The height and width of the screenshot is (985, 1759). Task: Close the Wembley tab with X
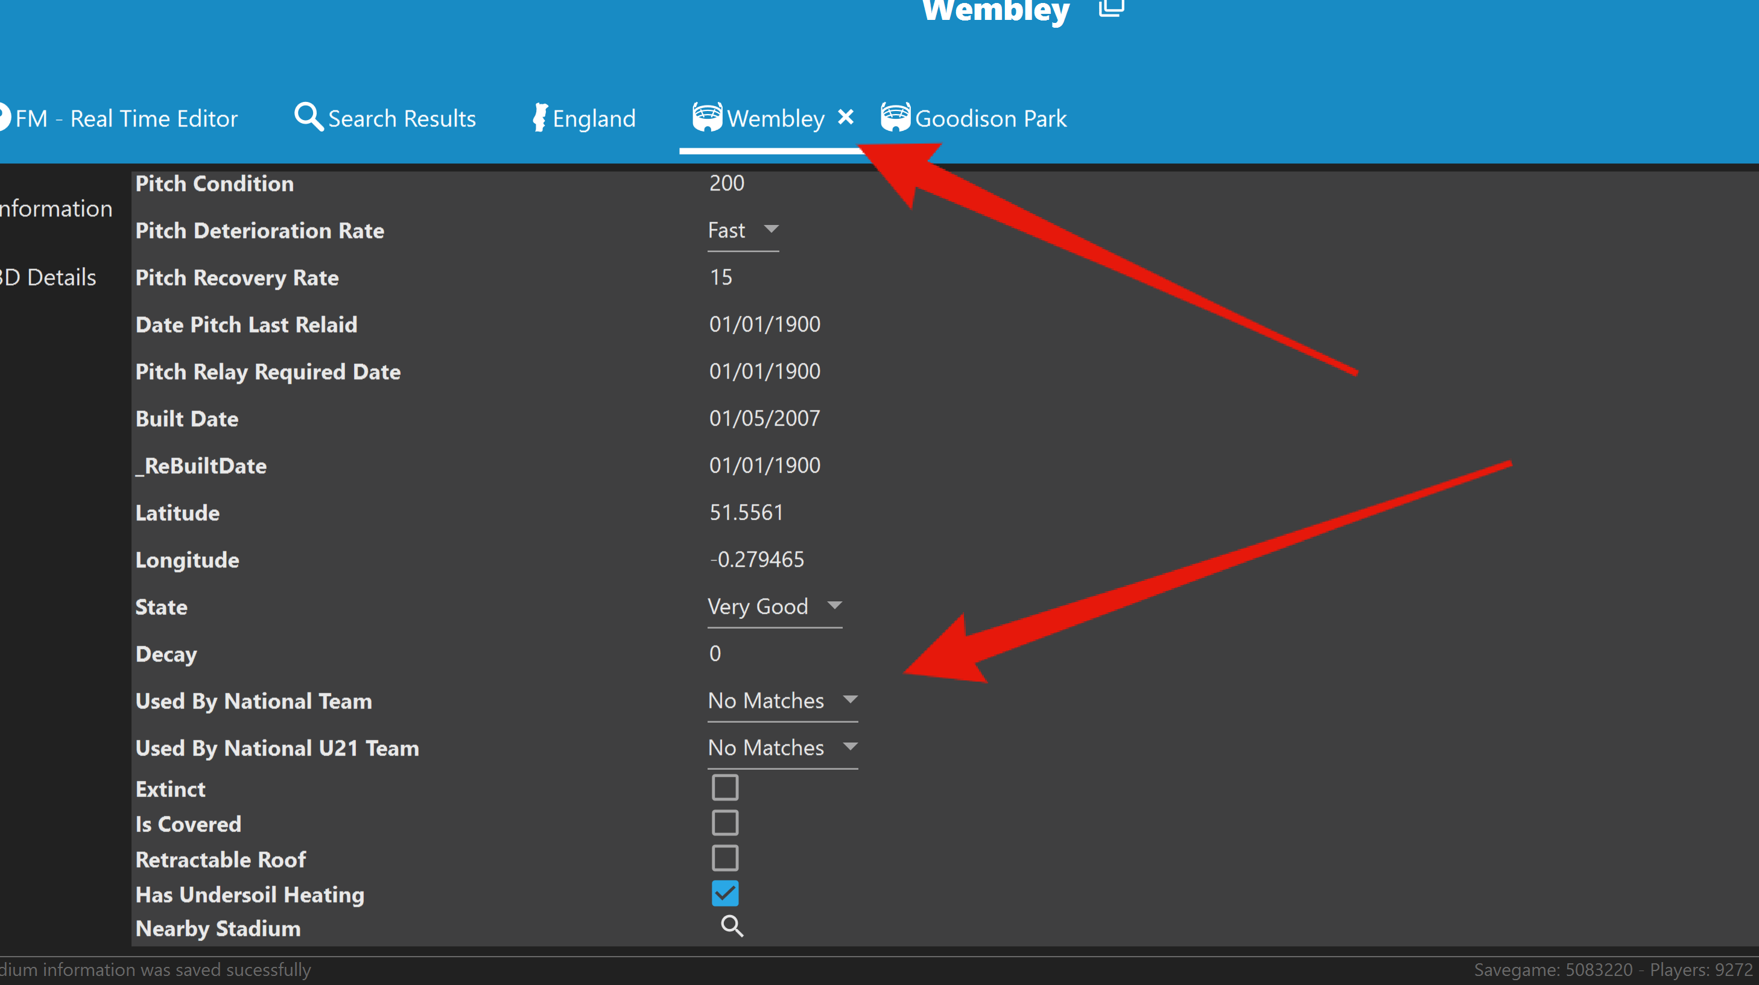click(845, 117)
